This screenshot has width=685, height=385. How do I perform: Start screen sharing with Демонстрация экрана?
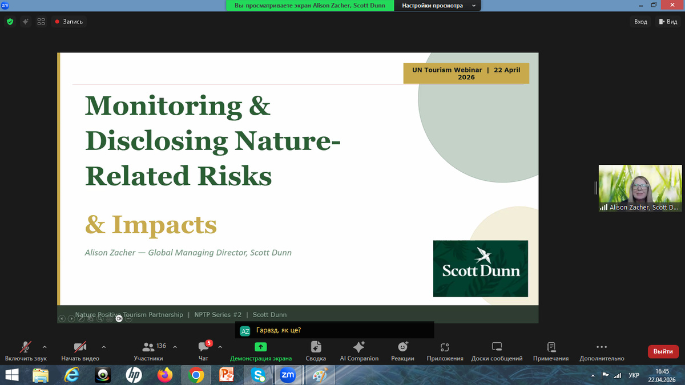[x=261, y=351]
